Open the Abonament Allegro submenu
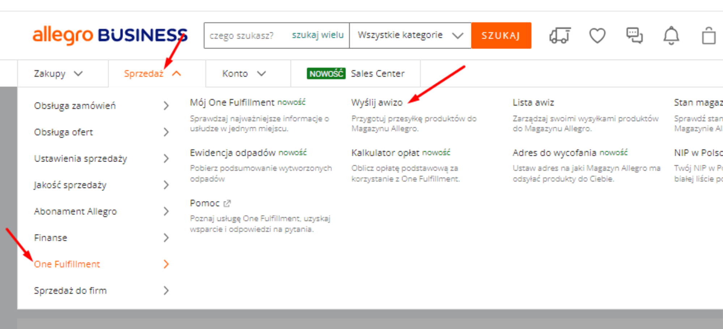 pyautogui.click(x=101, y=211)
